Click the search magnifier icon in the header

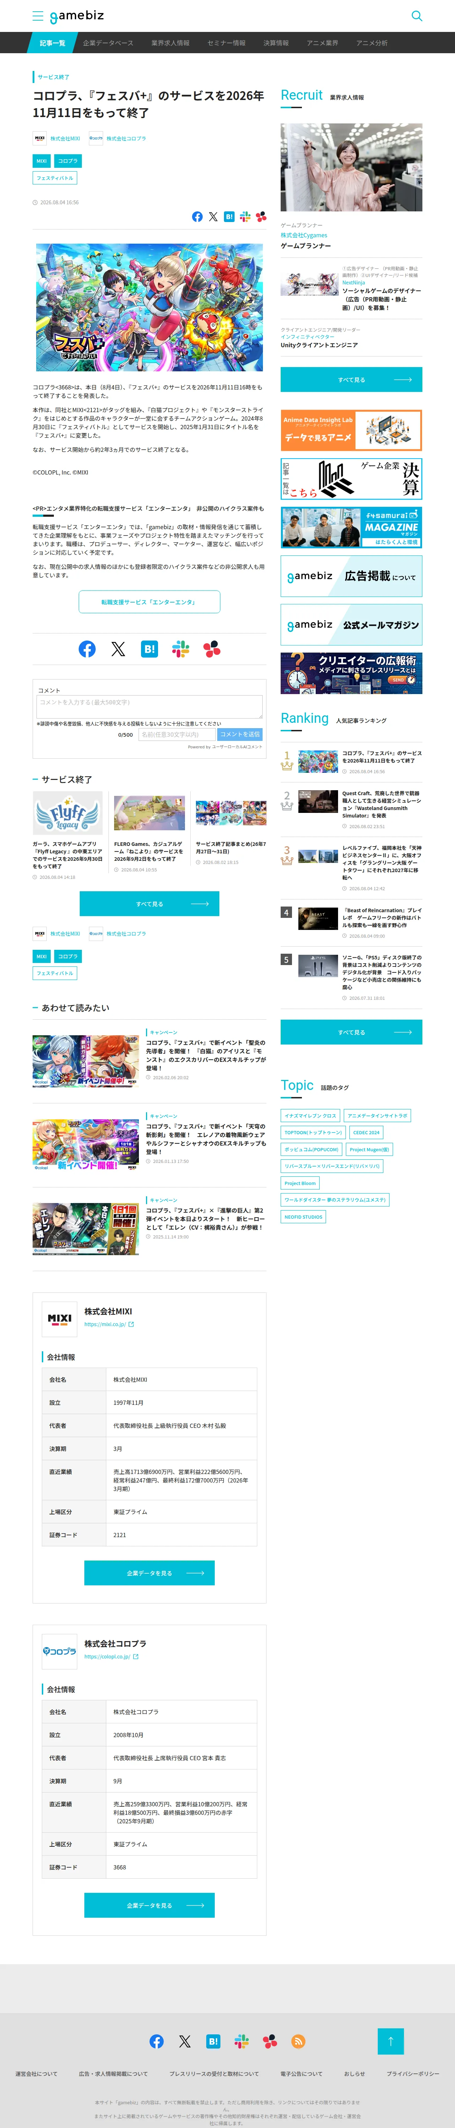click(x=417, y=16)
